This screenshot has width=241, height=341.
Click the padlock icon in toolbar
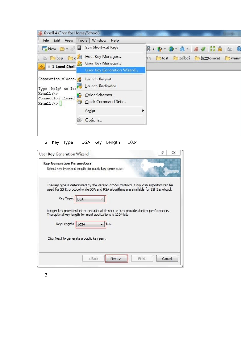coord(220,49)
